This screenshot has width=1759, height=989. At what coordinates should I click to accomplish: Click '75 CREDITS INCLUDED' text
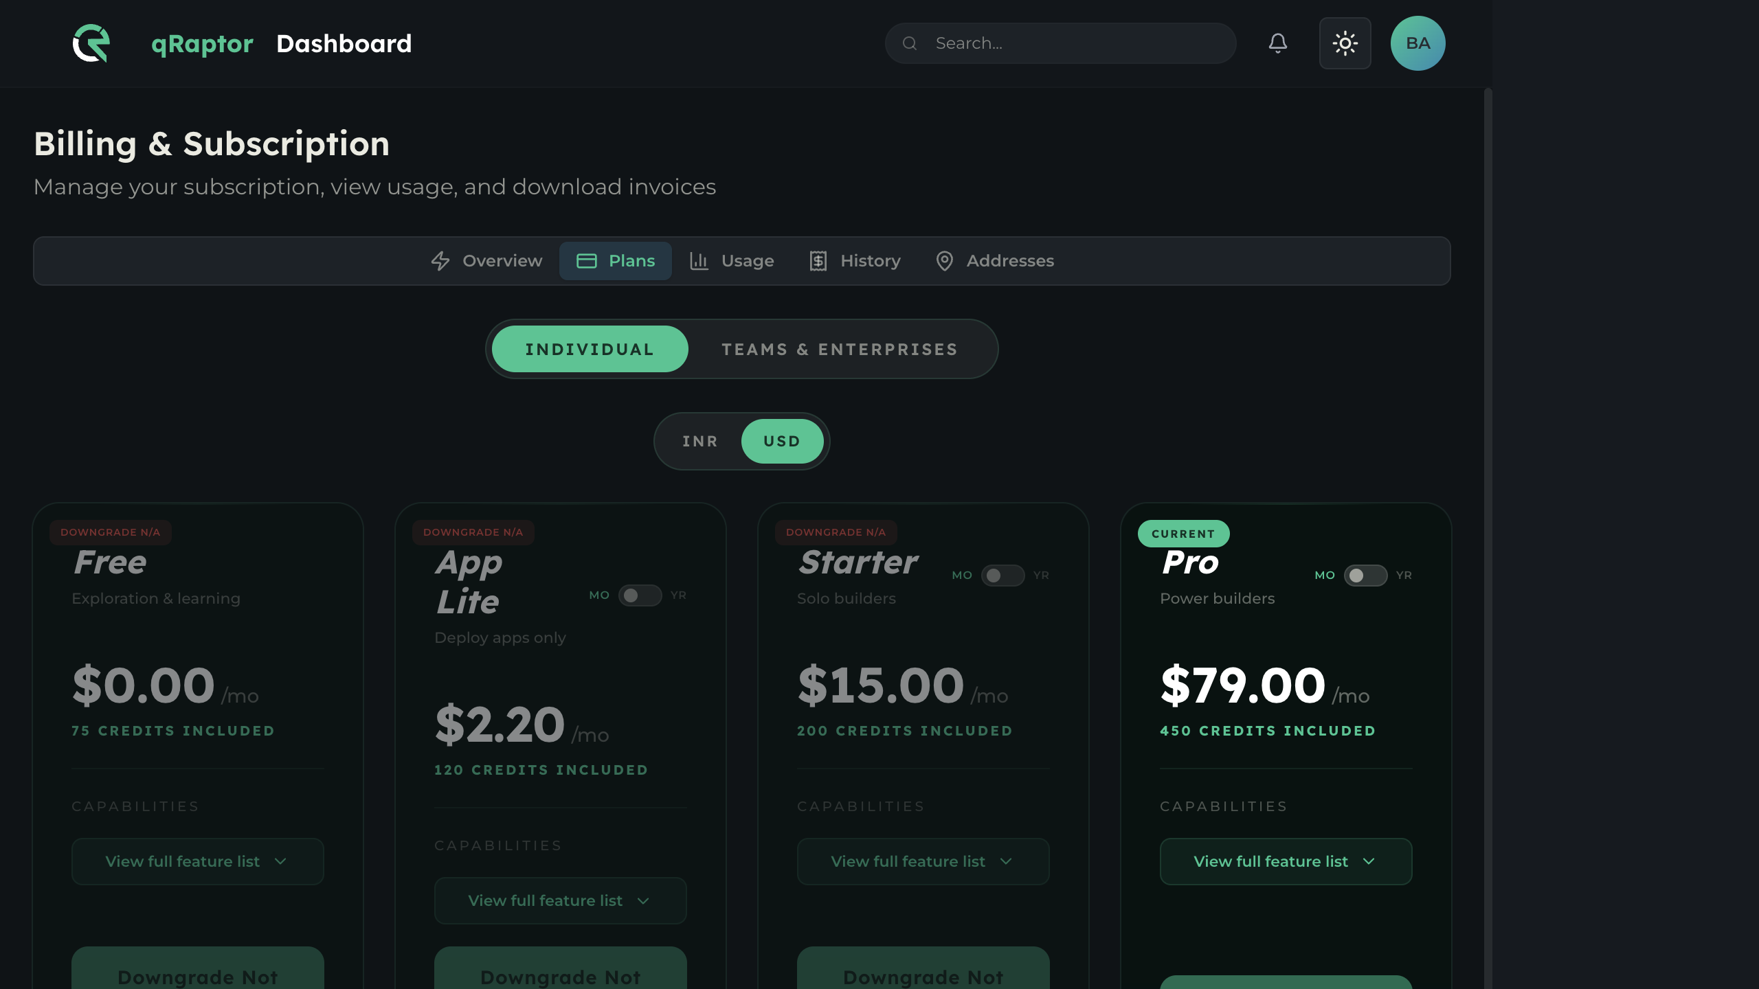(173, 731)
